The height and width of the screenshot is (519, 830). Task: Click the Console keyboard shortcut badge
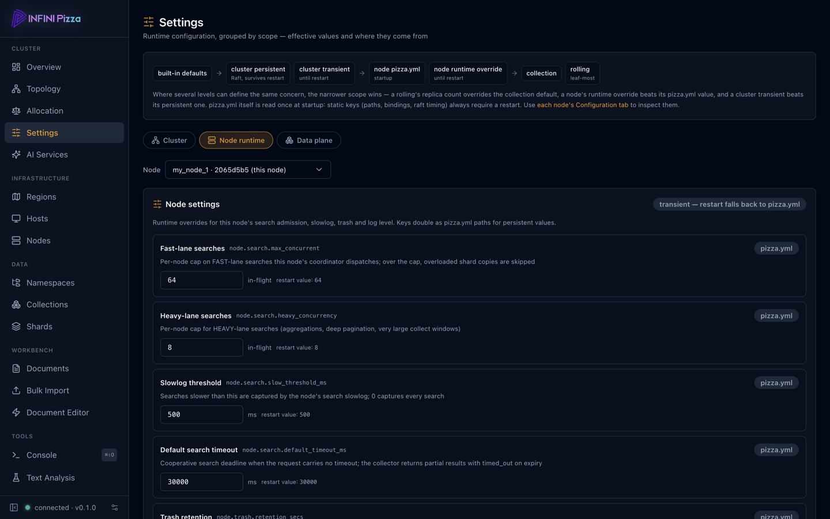pyautogui.click(x=110, y=455)
